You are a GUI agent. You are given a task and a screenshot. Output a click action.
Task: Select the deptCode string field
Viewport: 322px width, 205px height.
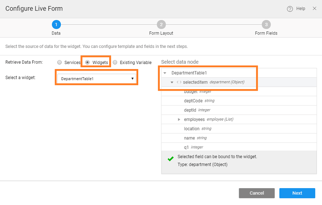(x=193, y=101)
